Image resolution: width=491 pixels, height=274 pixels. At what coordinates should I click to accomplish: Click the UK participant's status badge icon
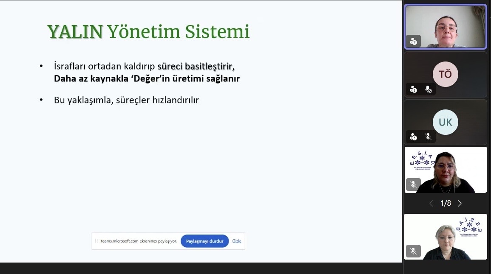pos(413,137)
